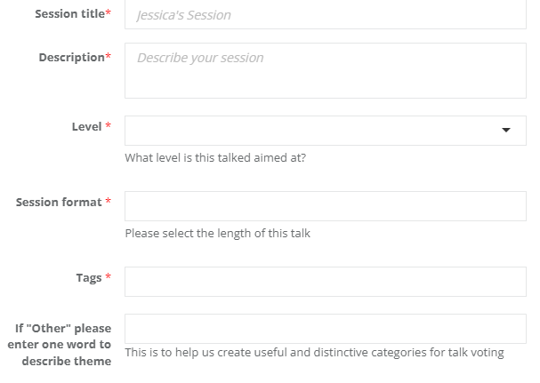Screen dimensions: 540x383
Task: Click the red asterisk beside Description
Action: (x=109, y=55)
